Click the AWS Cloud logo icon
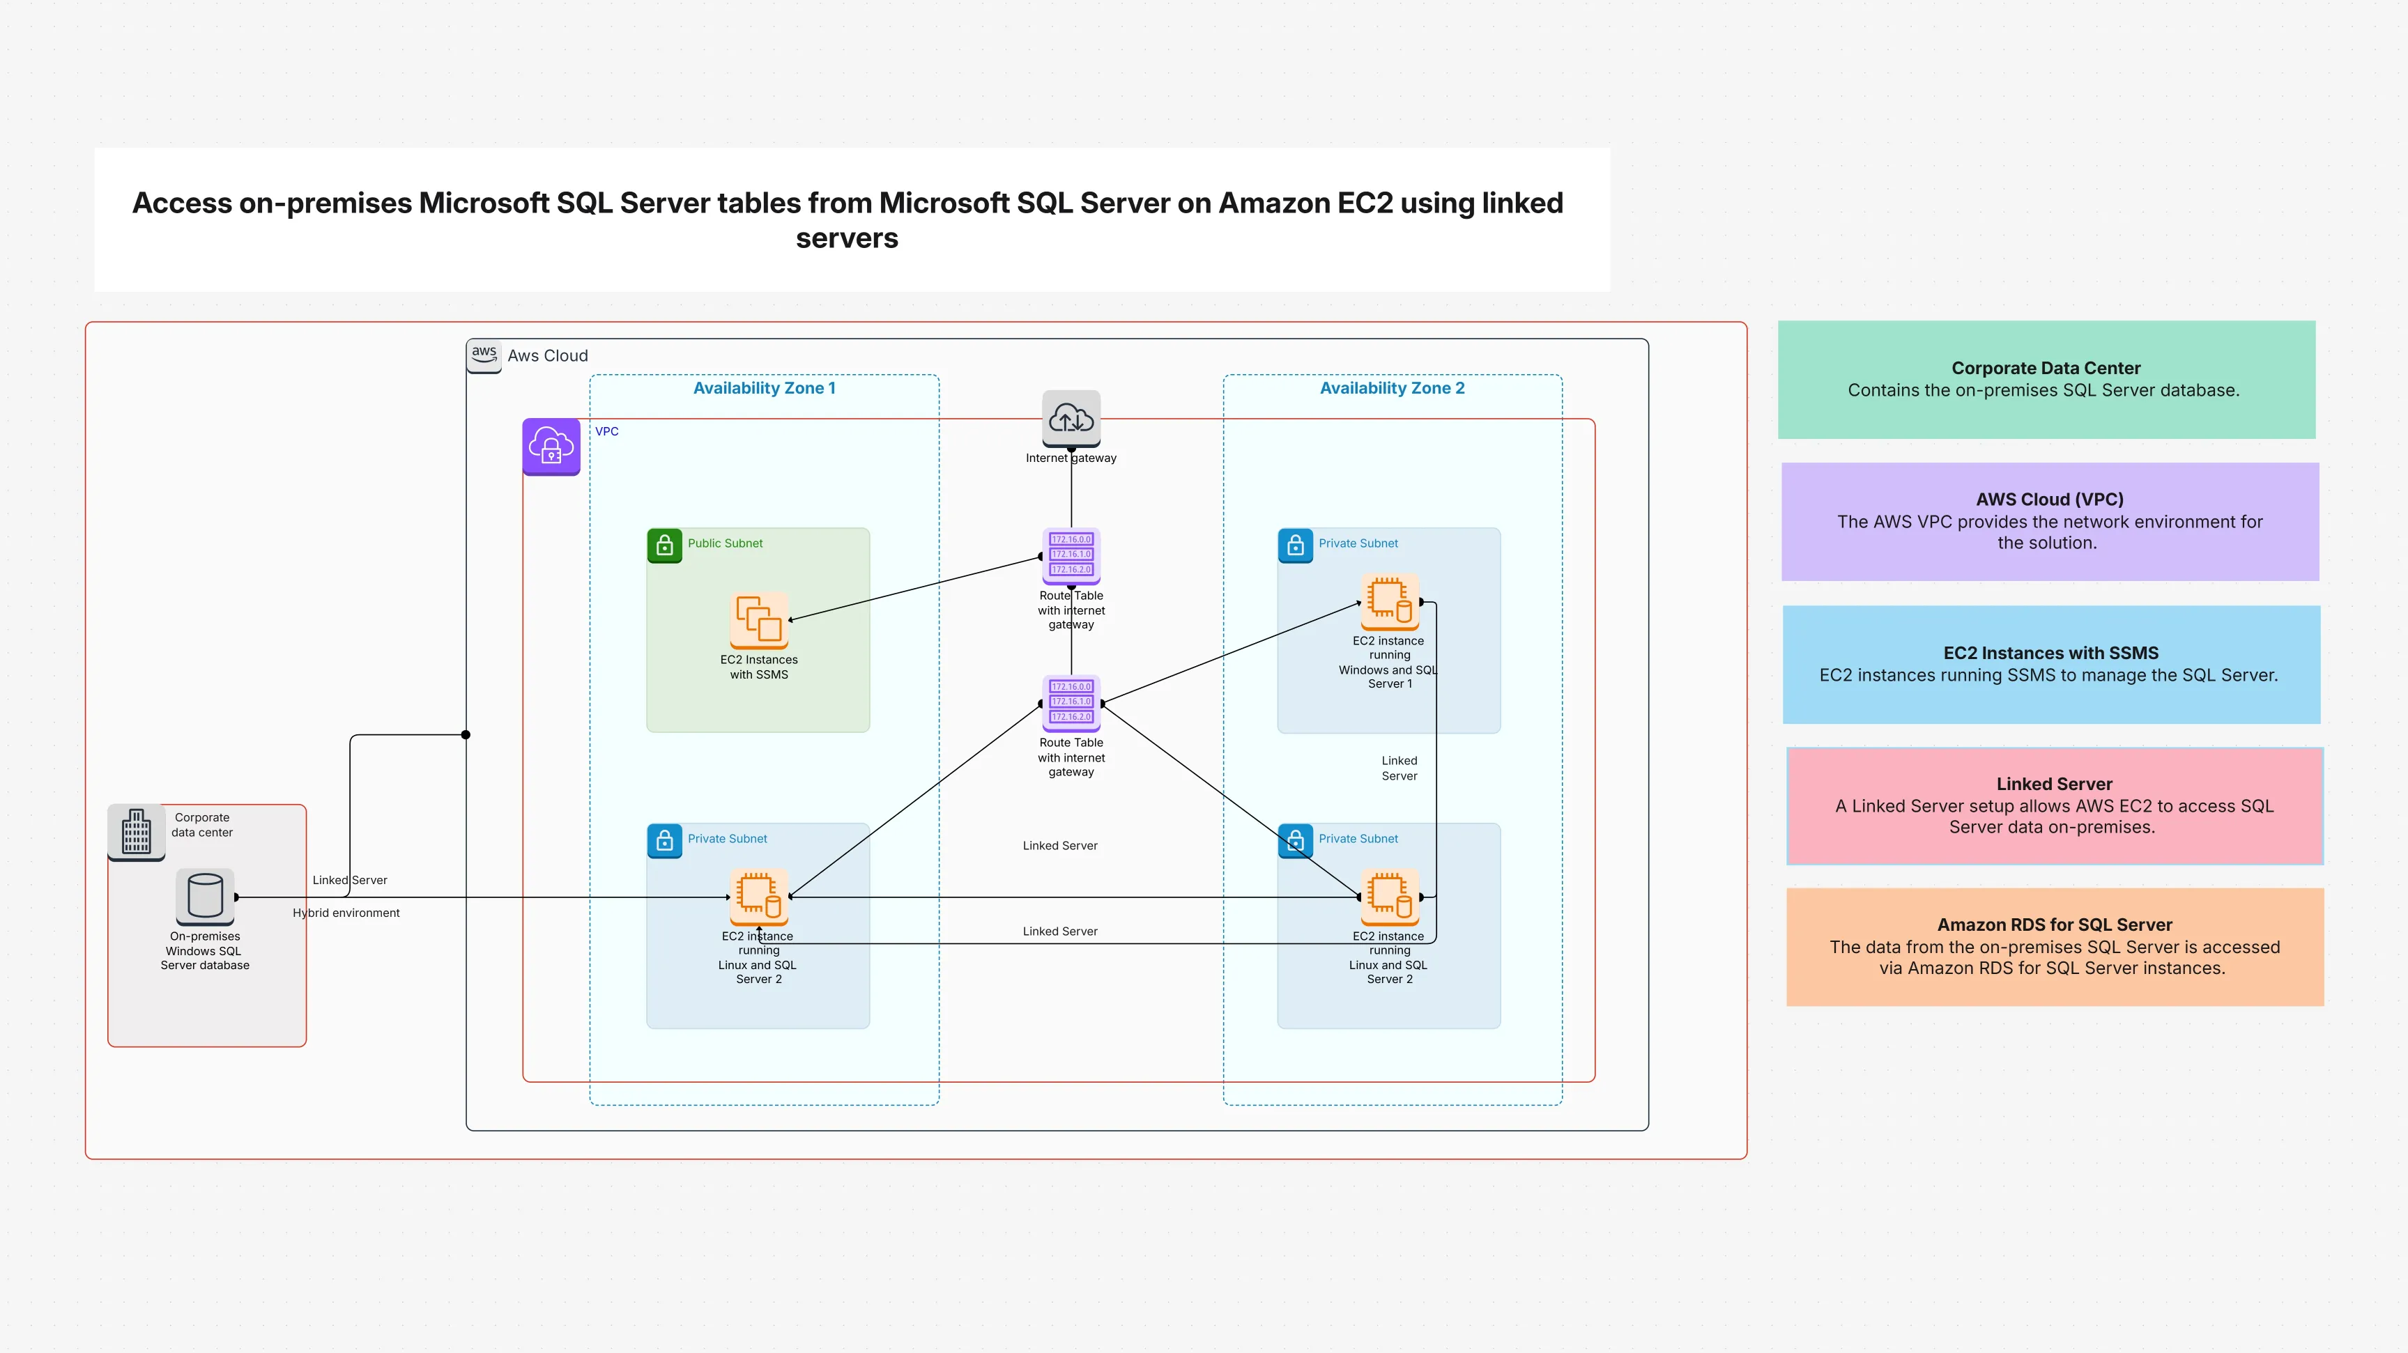Screen dimensions: 2408x1353 click(484, 355)
